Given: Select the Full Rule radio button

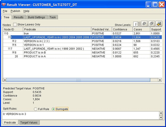Looking at the screenshot, I should (35, 109).
